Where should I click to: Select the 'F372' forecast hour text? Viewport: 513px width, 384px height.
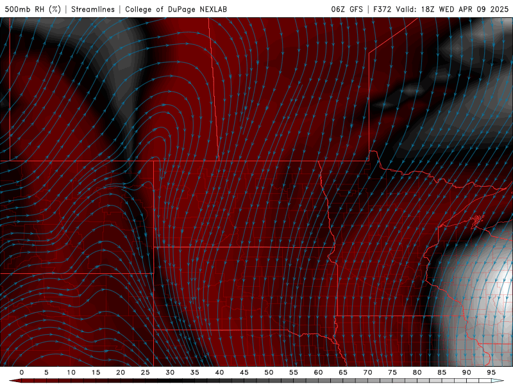pyautogui.click(x=382, y=10)
